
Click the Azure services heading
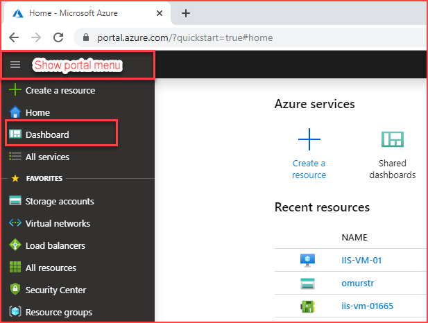pos(315,104)
